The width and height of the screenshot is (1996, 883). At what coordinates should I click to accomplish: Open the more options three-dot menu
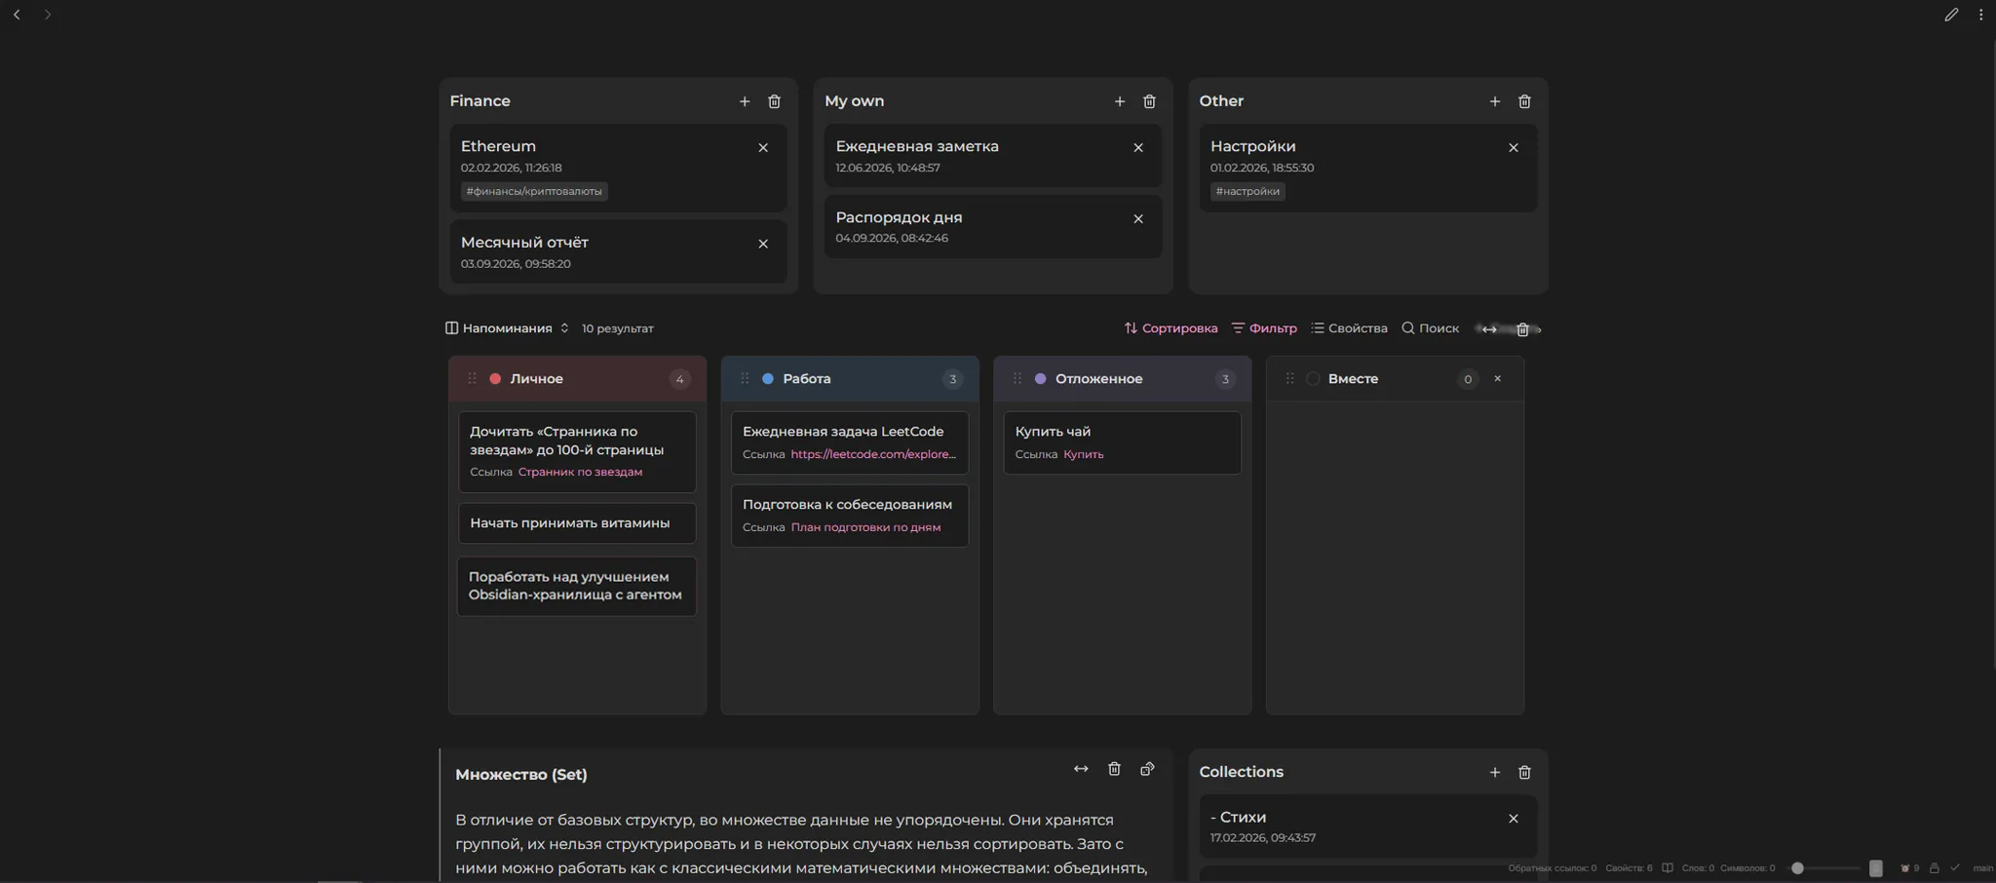tap(1980, 15)
